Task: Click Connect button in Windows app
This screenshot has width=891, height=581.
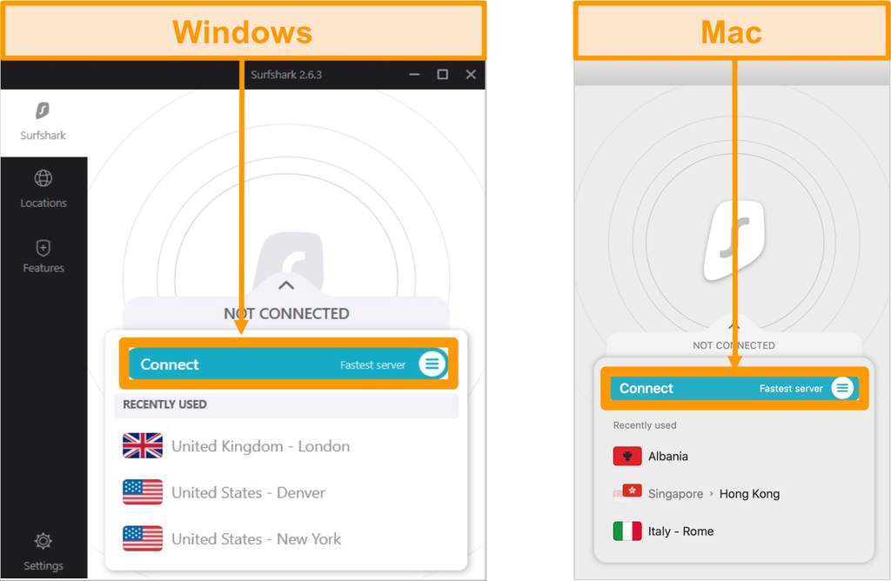Action: (288, 364)
